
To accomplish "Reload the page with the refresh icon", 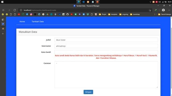I will 15,10.
